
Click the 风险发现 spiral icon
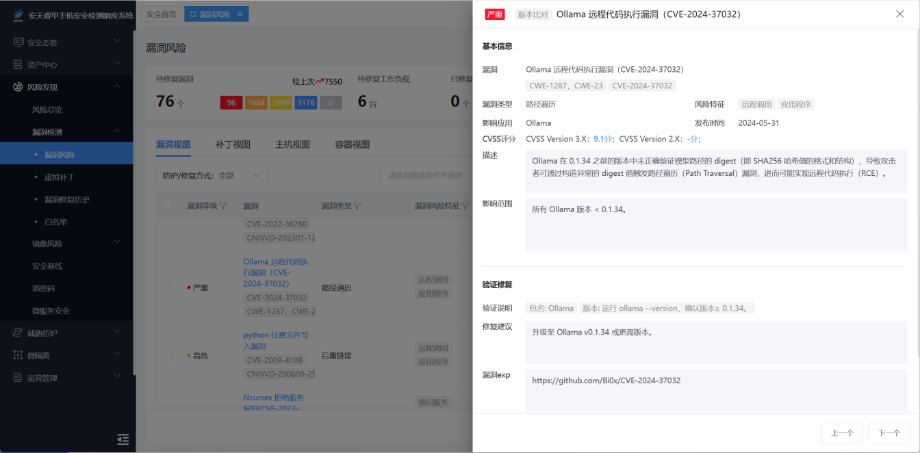click(18, 87)
